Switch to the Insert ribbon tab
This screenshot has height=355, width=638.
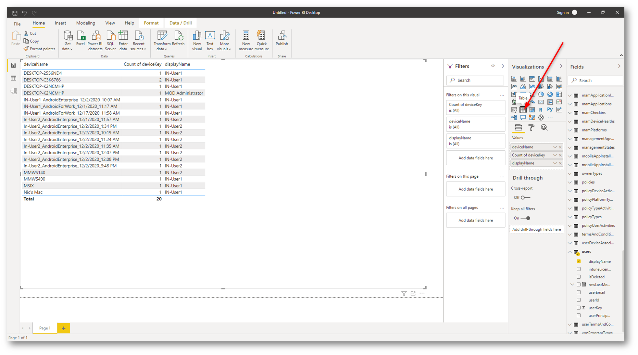(60, 23)
